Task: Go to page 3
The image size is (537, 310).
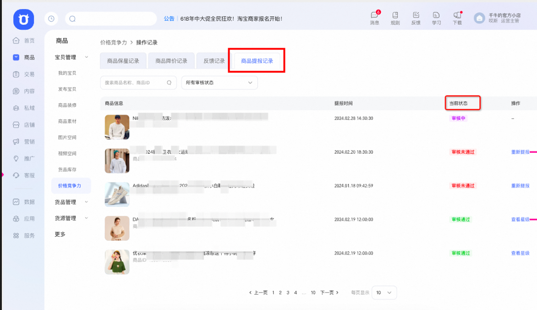Action: [288, 293]
